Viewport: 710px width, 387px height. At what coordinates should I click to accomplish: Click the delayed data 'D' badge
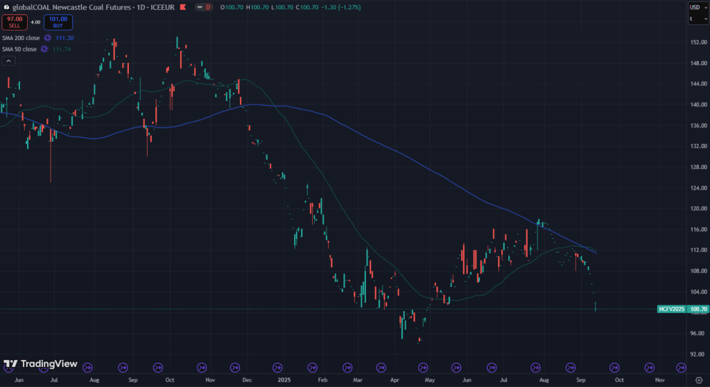(208, 7)
